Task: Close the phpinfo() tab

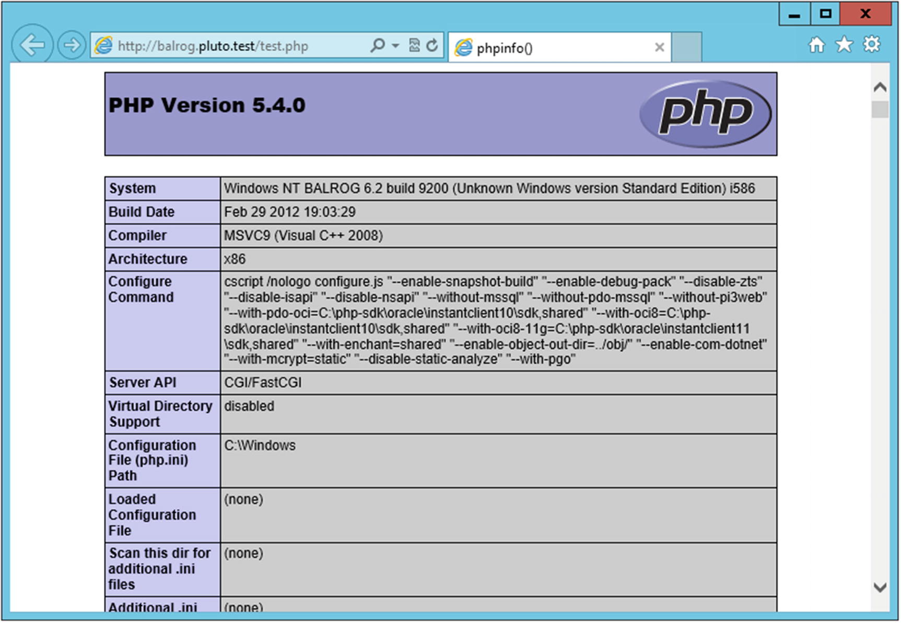Action: (659, 48)
